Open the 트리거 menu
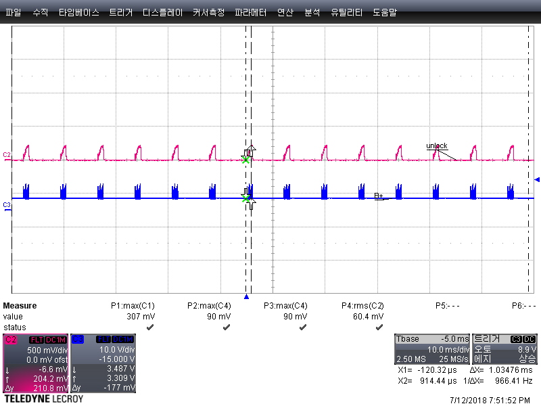Screen dimensions: 541x406 tap(121, 13)
